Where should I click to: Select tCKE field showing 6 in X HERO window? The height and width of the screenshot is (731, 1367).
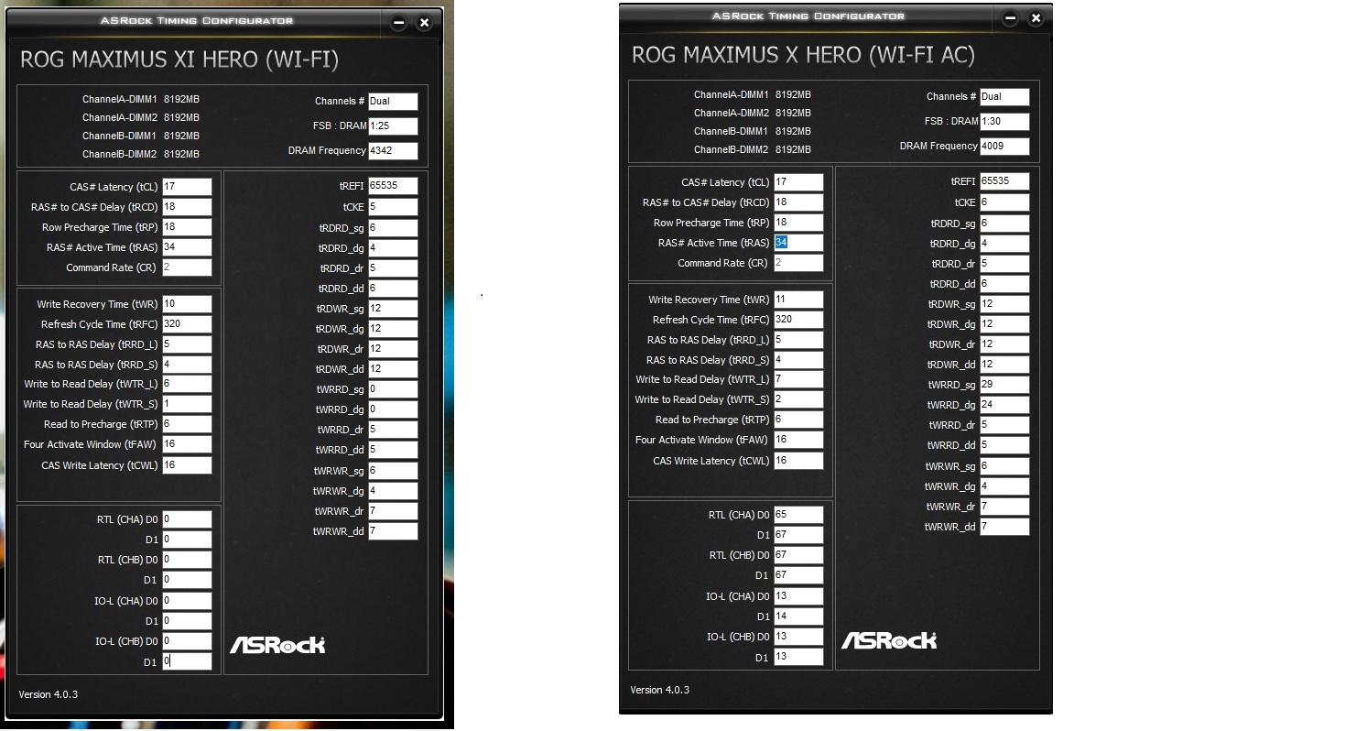pyautogui.click(x=1004, y=202)
